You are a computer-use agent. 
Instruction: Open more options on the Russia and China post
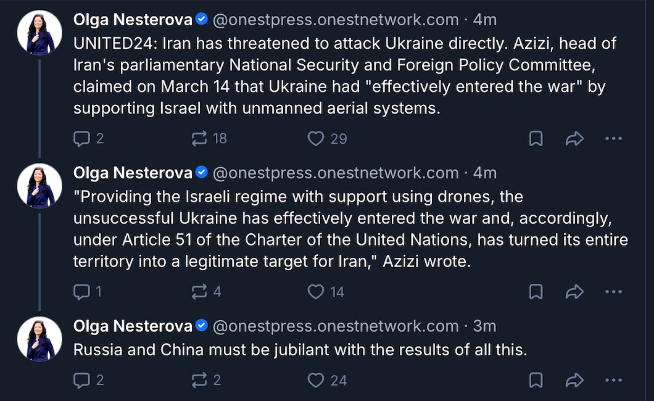coord(613,381)
